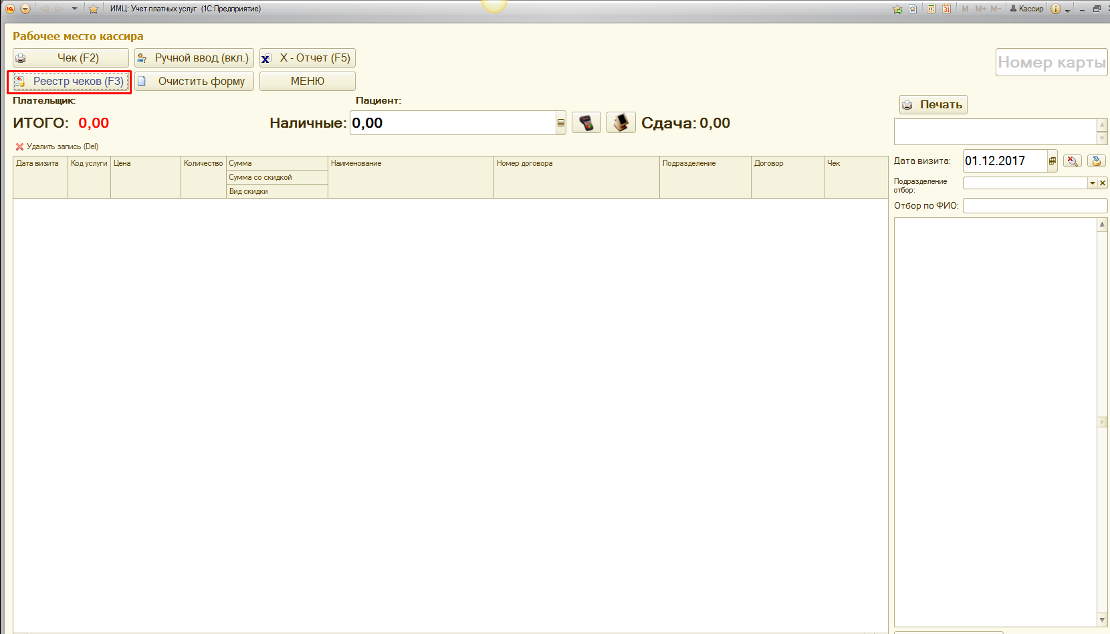This screenshot has width=1110, height=634.
Task: Open the date picker for Дата визита
Action: coord(1052,161)
